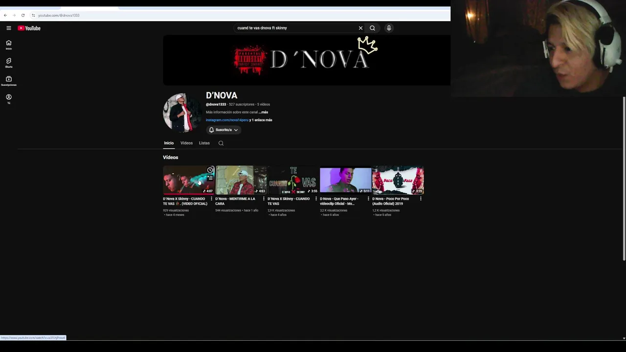Click the scrollbar down arrow

(624, 338)
